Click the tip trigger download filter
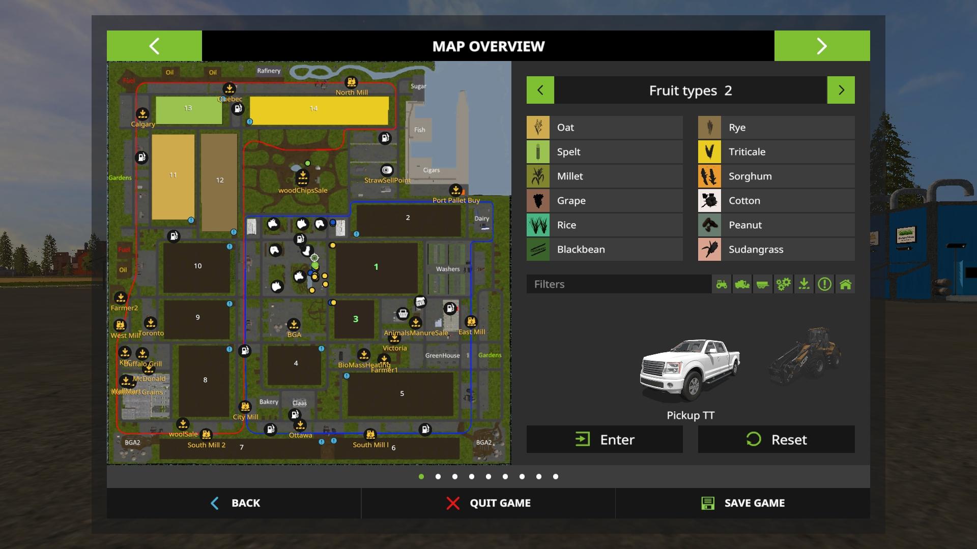 (x=804, y=284)
